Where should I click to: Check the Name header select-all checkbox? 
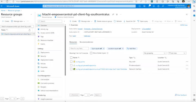pos(71,58)
